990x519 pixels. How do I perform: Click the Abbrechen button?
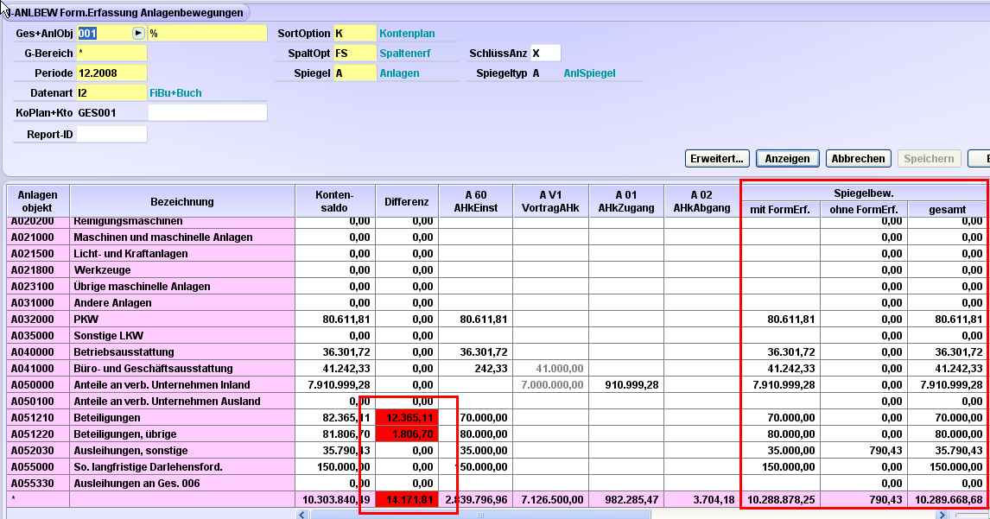tap(858, 159)
